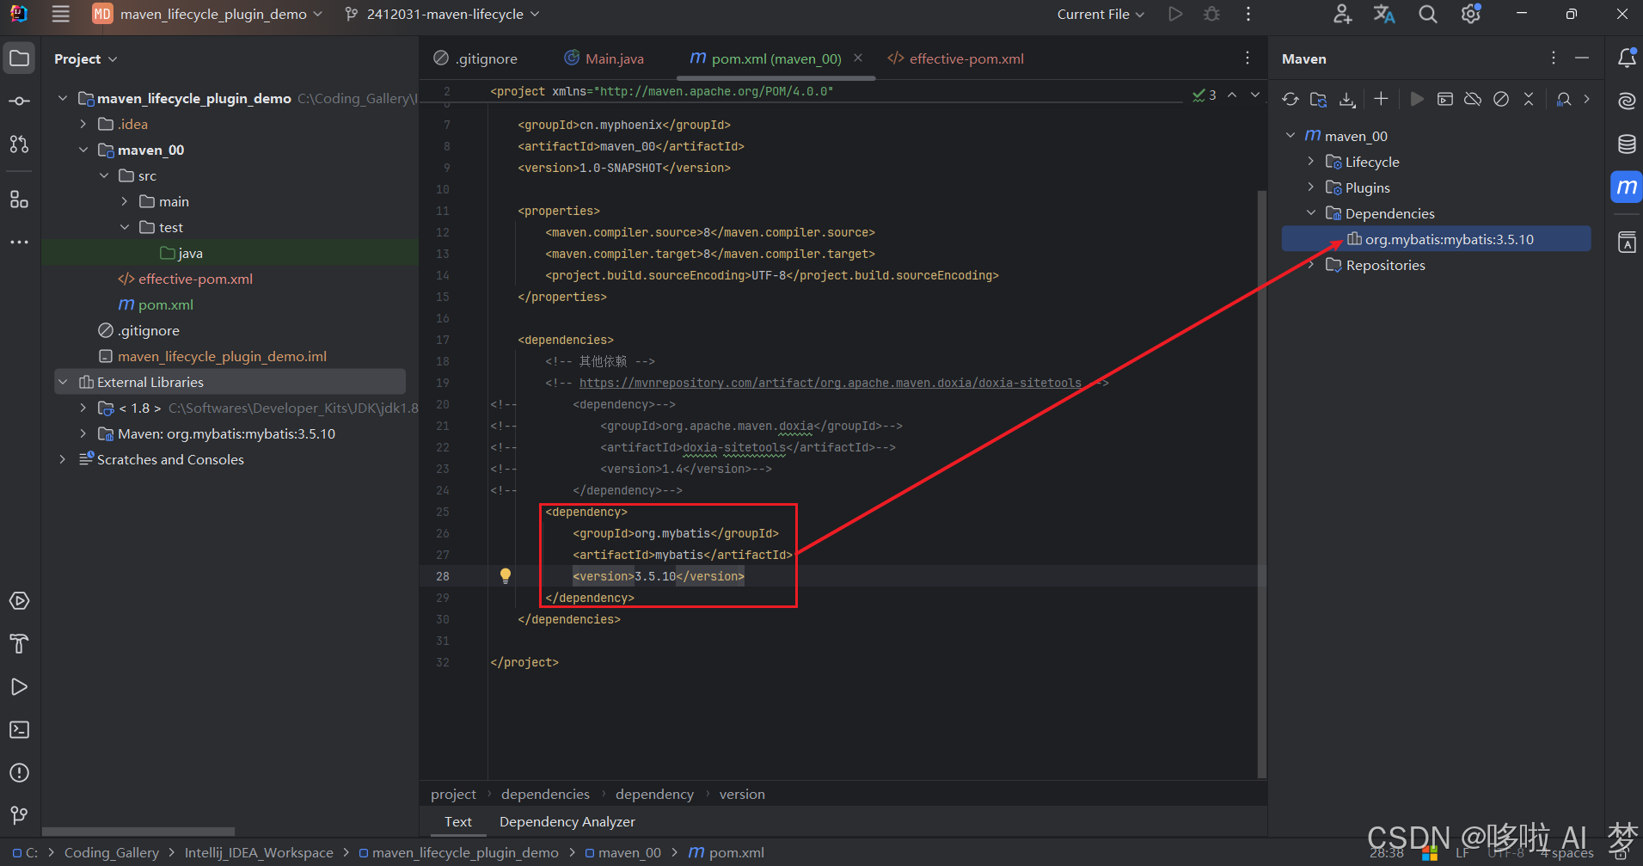1643x866 pixels.
Task: Expand the main folder
Action: [125, 201]
